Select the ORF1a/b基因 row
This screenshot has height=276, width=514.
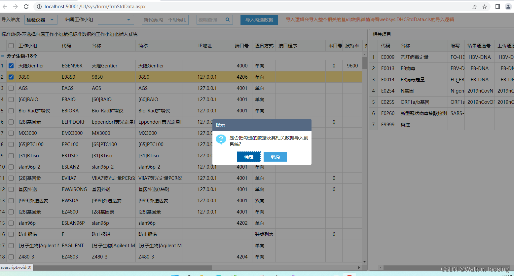442,102
